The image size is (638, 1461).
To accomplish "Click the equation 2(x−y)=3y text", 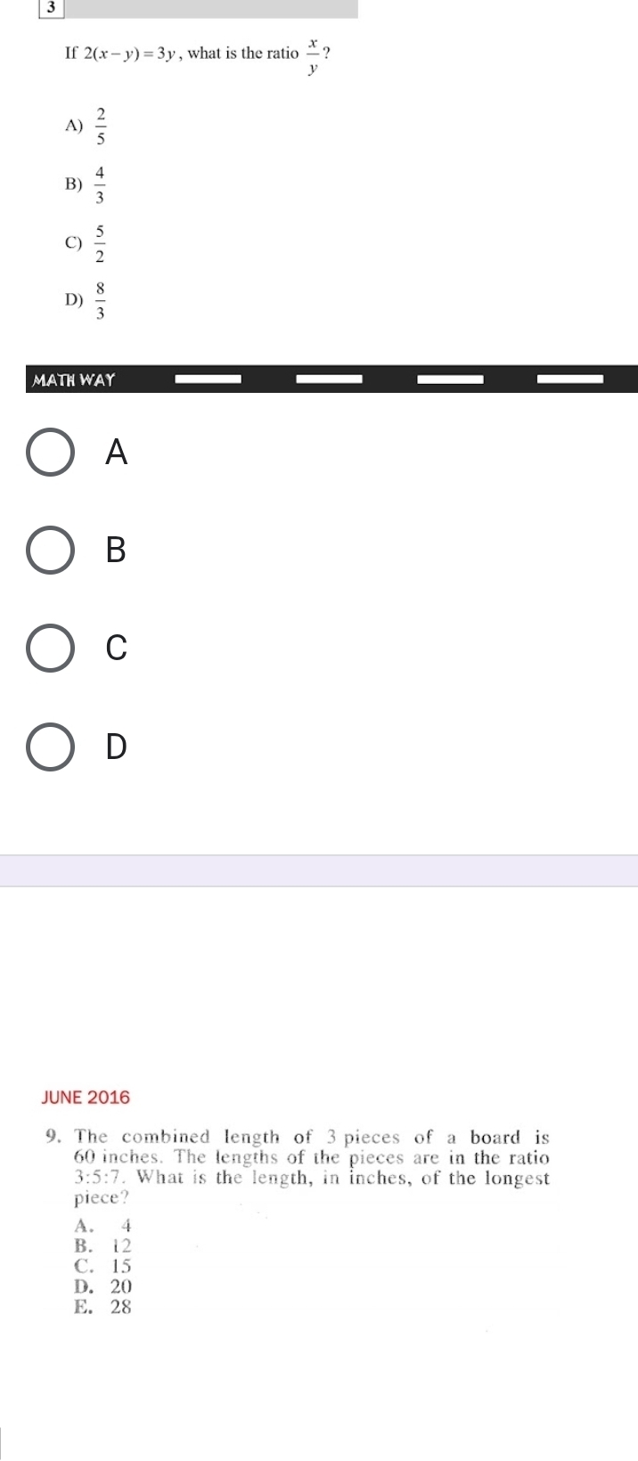I will [132, 53].
